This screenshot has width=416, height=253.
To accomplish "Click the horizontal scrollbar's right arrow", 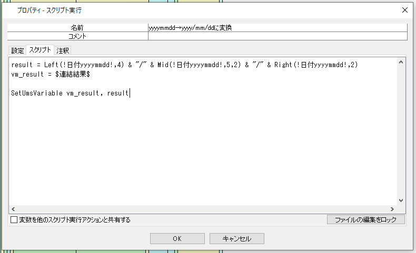I will pyautogui.click(x=392, y=209).
